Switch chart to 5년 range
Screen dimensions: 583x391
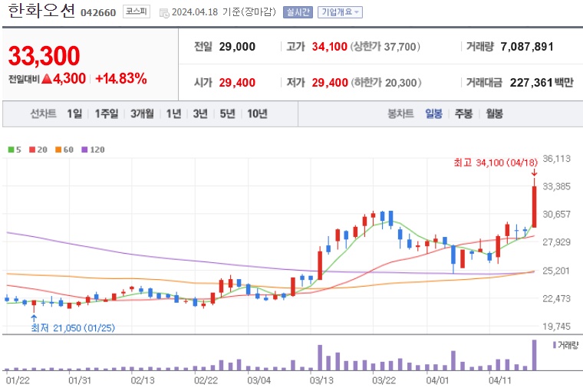point(228,113)
